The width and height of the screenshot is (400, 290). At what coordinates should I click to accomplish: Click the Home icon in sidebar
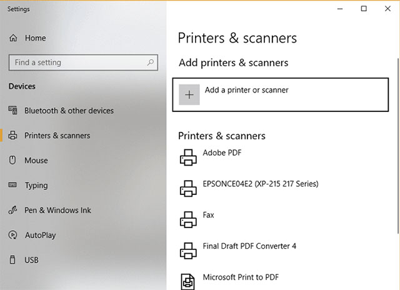pyautogui.click(x=13, y=38)
